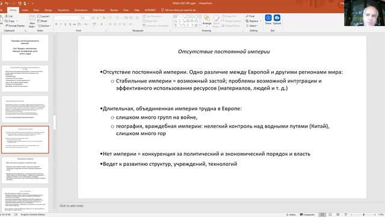The image size is (385, 217).
Task: Click the thumbnail panel scroll up arrow
Action: click(55, 35)
